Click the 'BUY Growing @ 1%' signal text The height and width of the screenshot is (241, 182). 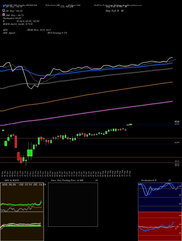[57, 33]
